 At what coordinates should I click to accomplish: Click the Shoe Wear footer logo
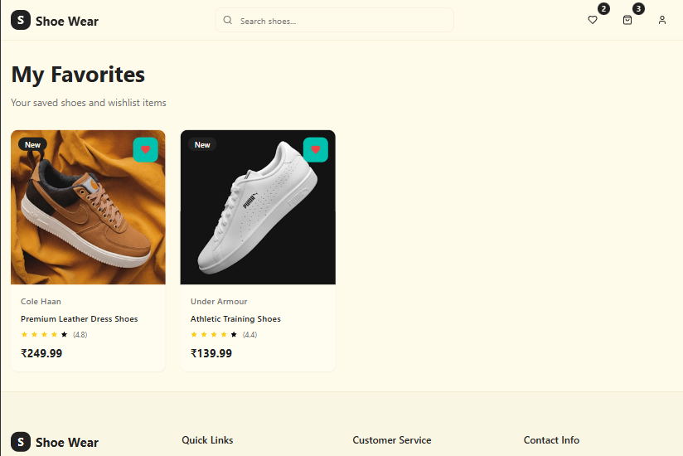tap(21, 442)
